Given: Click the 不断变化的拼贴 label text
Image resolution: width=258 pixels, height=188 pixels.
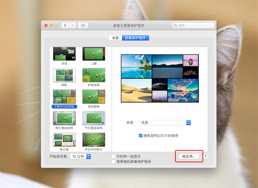Looking at the screenshot, I should coord(64,106).
